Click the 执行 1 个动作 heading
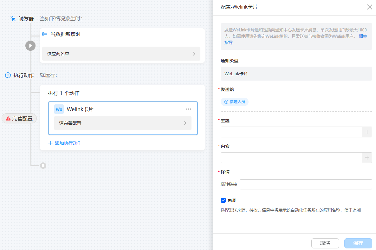 [64, 93]
